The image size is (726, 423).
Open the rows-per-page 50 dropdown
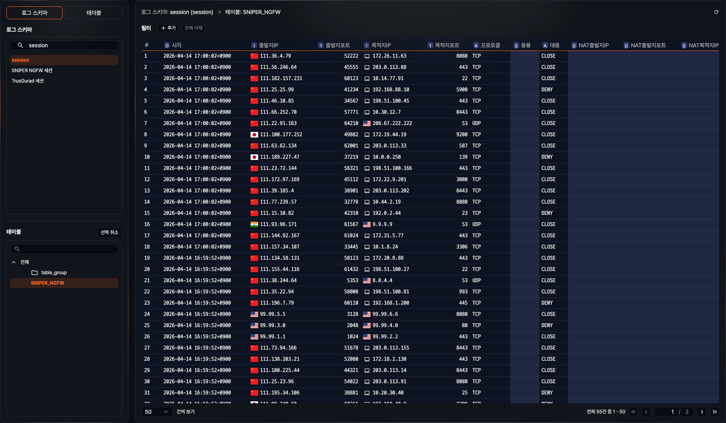157,412
